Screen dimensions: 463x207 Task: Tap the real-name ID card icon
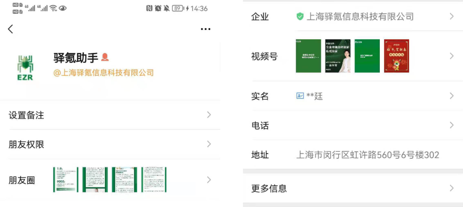tap(300, 96)
